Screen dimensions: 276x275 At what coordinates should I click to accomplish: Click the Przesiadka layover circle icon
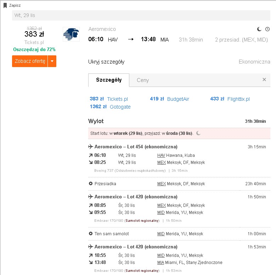90,184
